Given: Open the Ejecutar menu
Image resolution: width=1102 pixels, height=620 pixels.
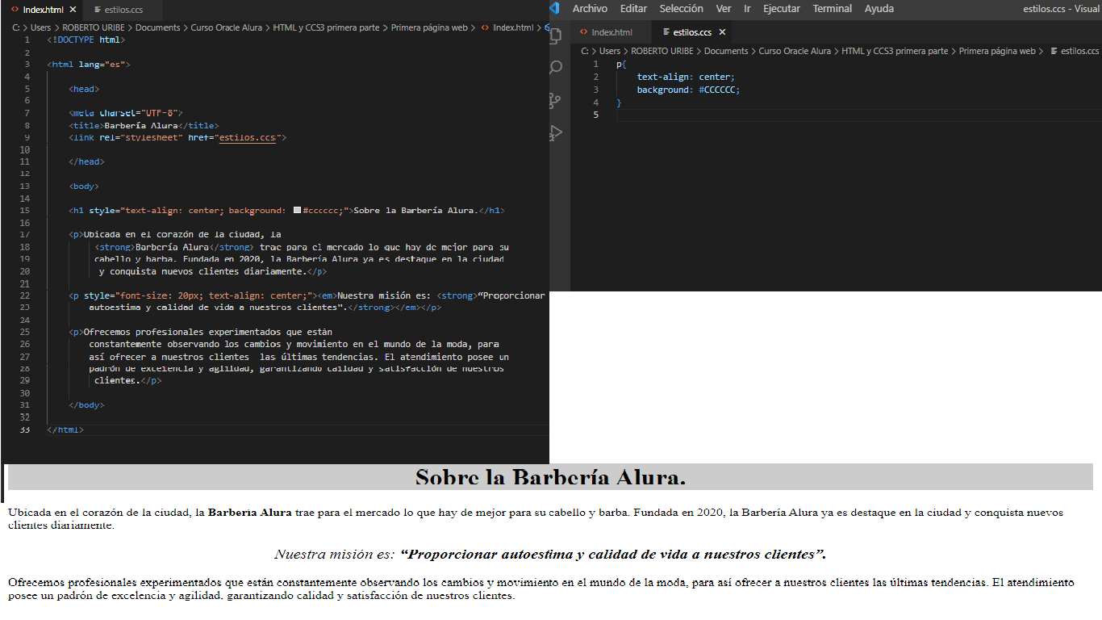Looking at the screenshot, I should 782,8.
